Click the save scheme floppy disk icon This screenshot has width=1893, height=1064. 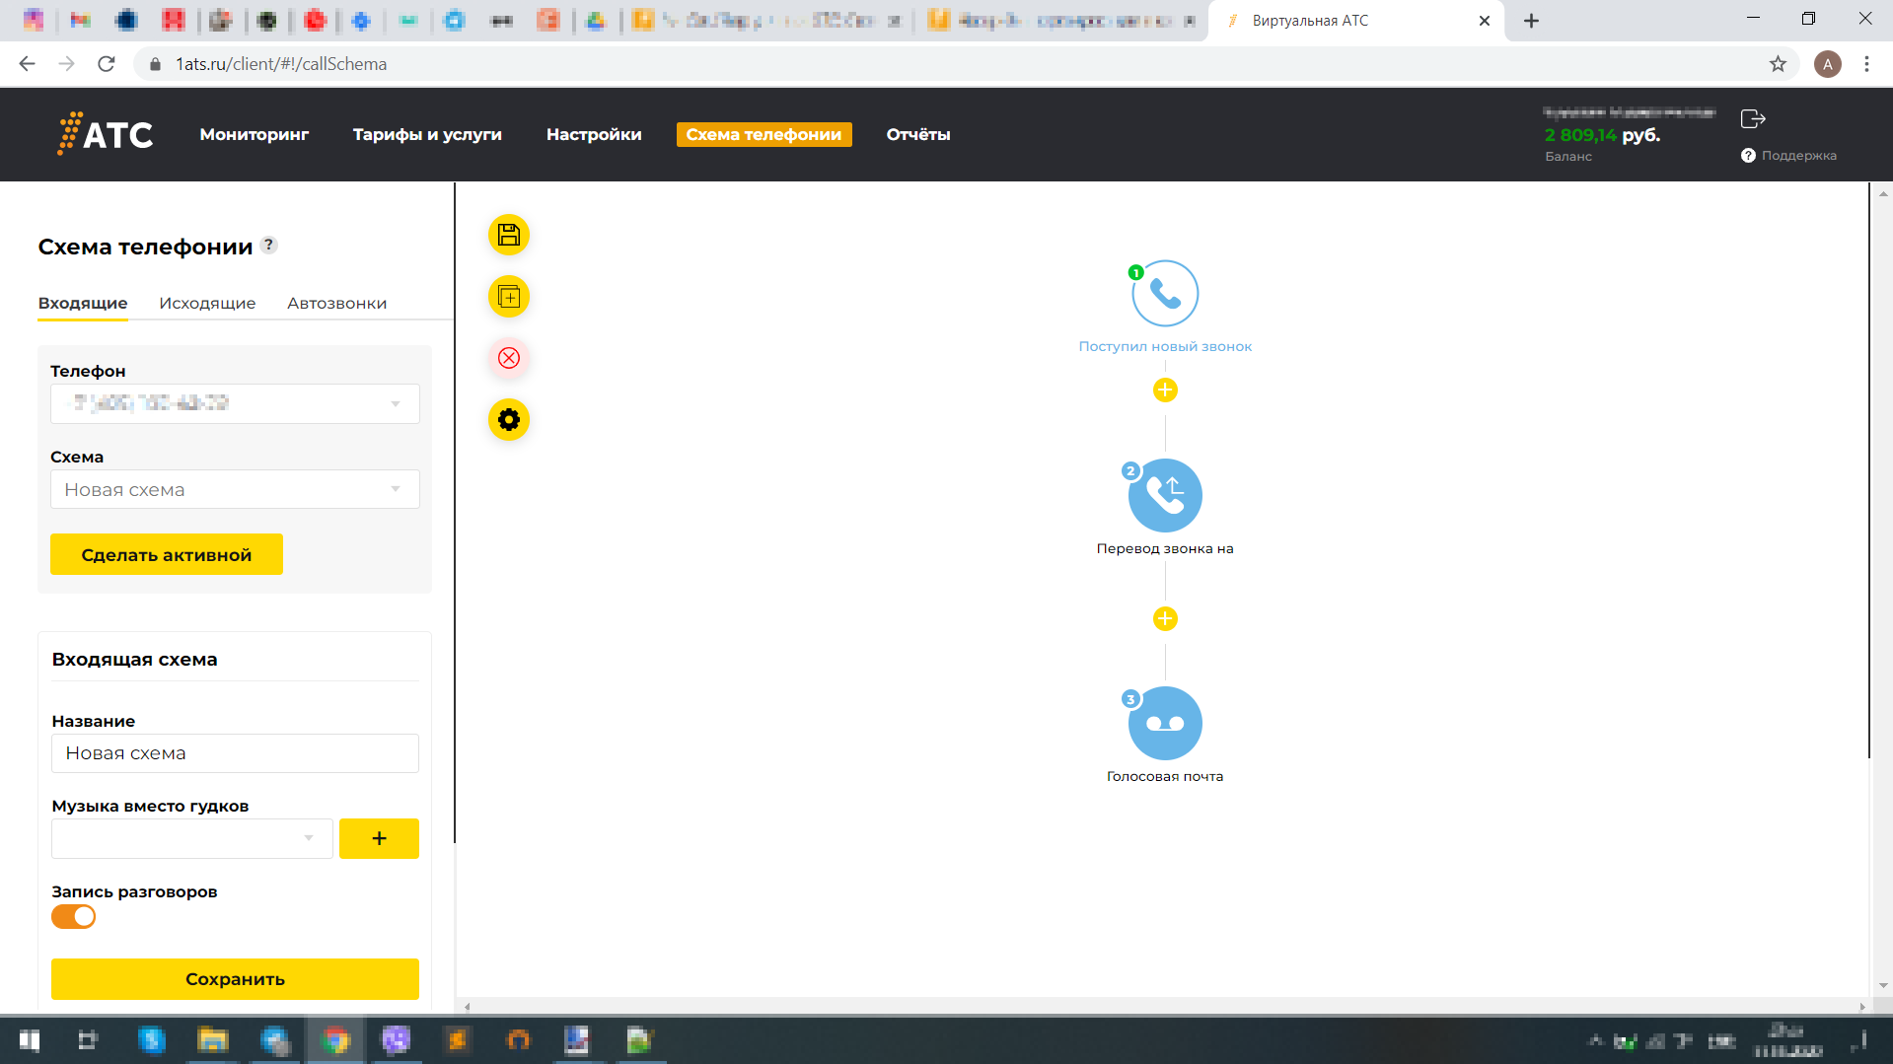[x=509, y=235]
